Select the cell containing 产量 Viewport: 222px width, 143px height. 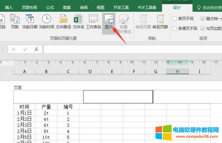pos(46,107)
